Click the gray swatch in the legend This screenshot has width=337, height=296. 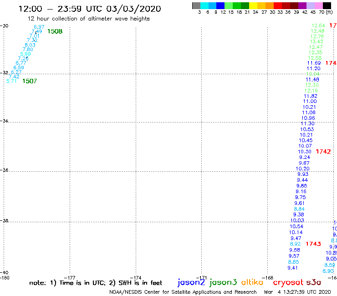[x=196, y=5]
